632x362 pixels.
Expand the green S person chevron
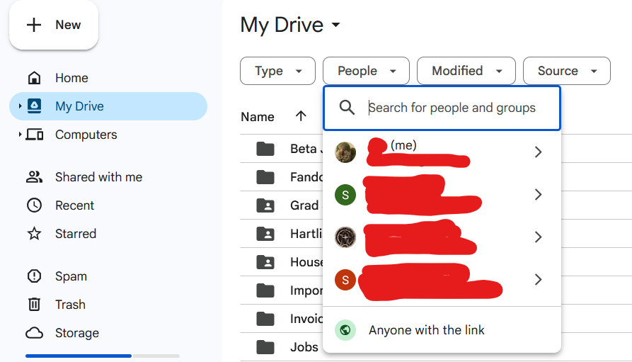(538, 195)
